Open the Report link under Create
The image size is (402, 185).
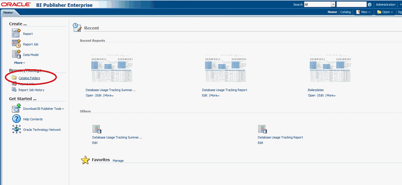[28, 34]
